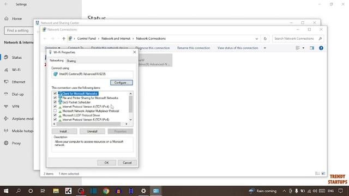Open File Explorer from the taskbar

pos(56,191)
